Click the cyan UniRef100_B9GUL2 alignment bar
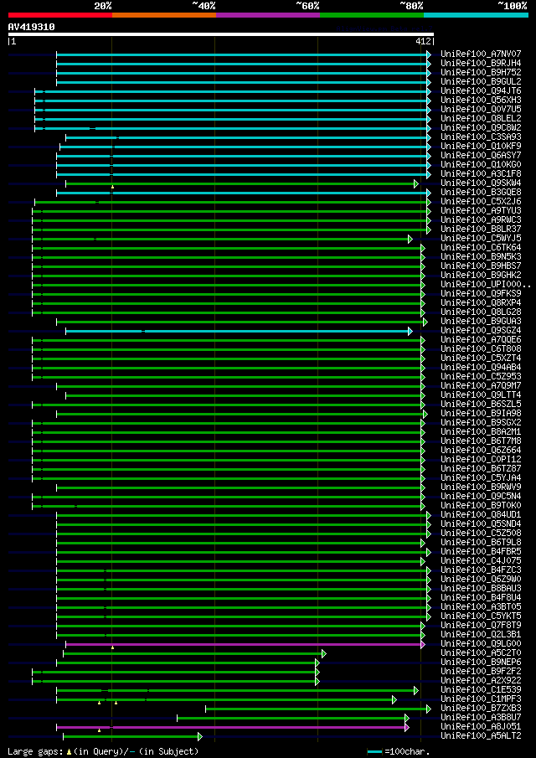 [x=242, y=82]
